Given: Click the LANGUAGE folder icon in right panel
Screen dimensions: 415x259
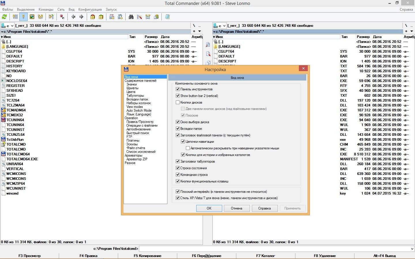Looking at the screenshot, I should tap(216, 46).
